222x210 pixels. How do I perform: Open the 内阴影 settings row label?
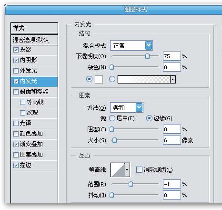click(x=29, y=60)
